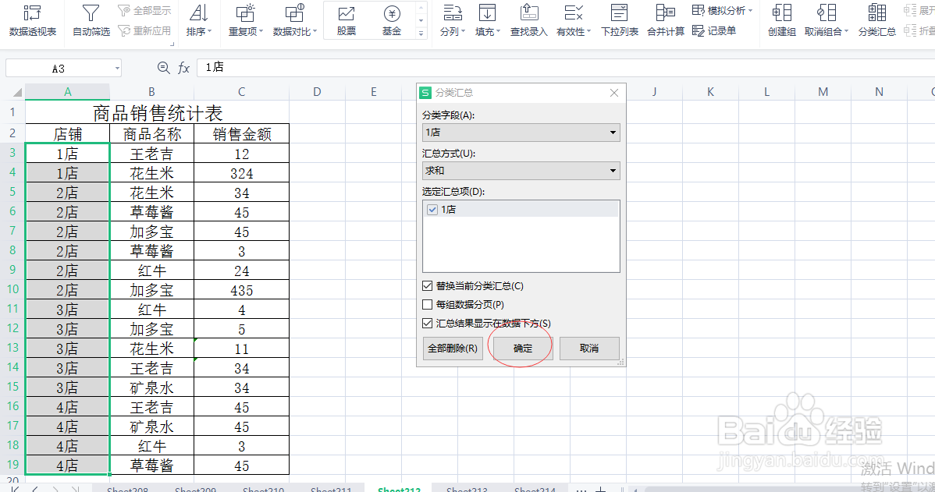
Task: Click 确定 to confirm subtotal
Action: click(523, 349)
